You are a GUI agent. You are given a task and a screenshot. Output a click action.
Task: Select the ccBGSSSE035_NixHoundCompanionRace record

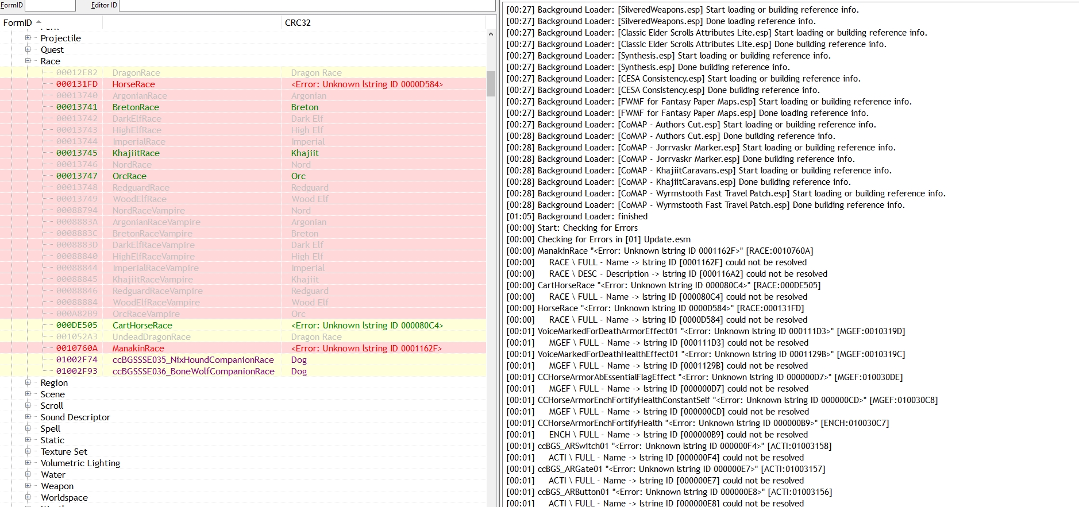point(243,359)
